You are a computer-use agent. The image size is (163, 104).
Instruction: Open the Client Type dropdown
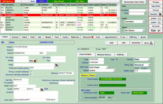click(107, 67)
